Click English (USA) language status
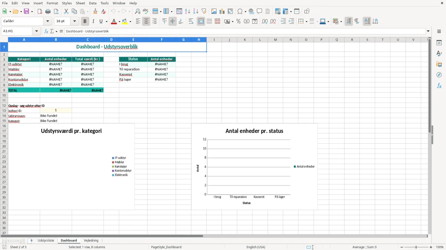This screenshot has width=446, height=250. click(x=256, y=247)
